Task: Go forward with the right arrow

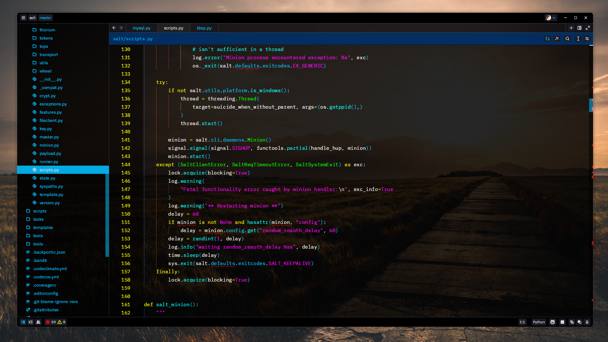Action: coord(121,28)
